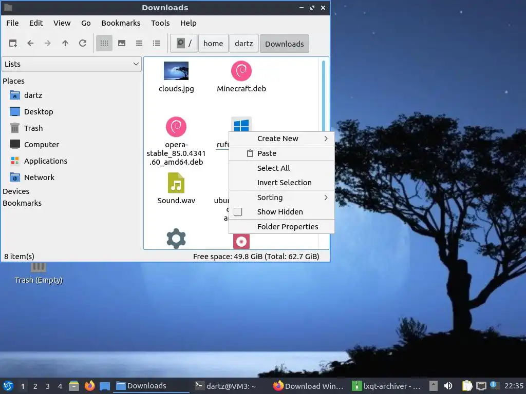This screenshot has width=526, height=394.
Task: Click the root path button
Action: pos(184,44)
